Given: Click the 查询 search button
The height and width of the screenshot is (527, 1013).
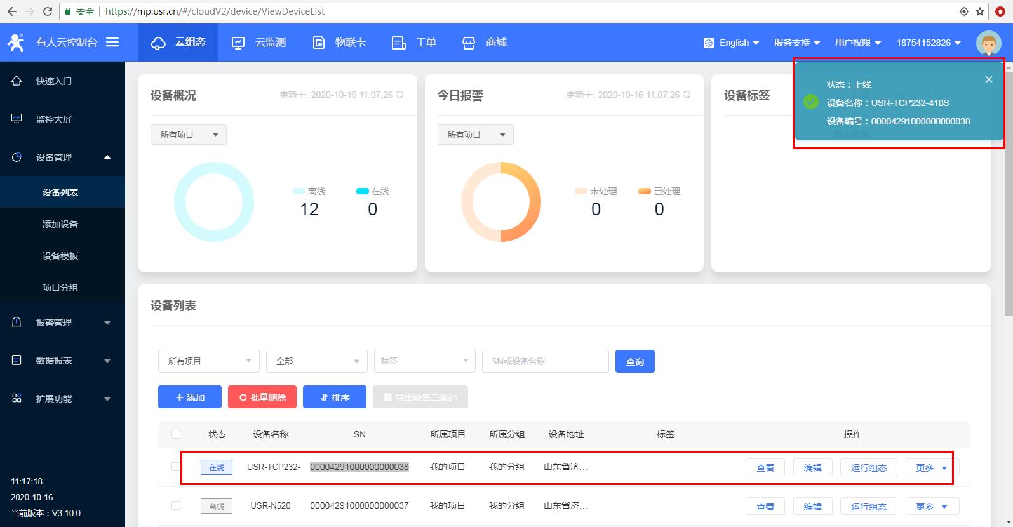Looking at the screenshot, I should point(634,361).
